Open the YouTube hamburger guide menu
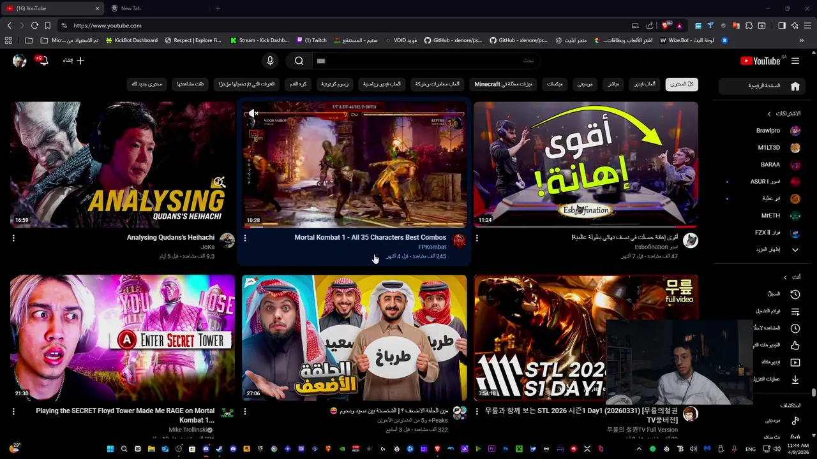Screen dimensions: 817x459 [x=795, y=61]
